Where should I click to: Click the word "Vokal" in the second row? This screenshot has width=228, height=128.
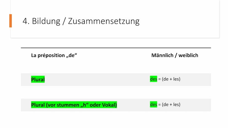108,105
